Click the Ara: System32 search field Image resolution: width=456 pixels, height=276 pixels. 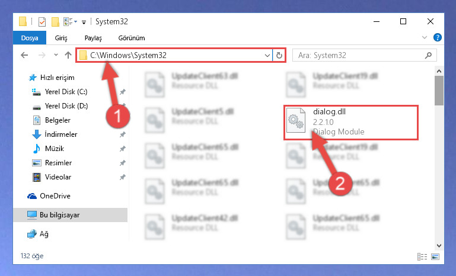[360, 55]
